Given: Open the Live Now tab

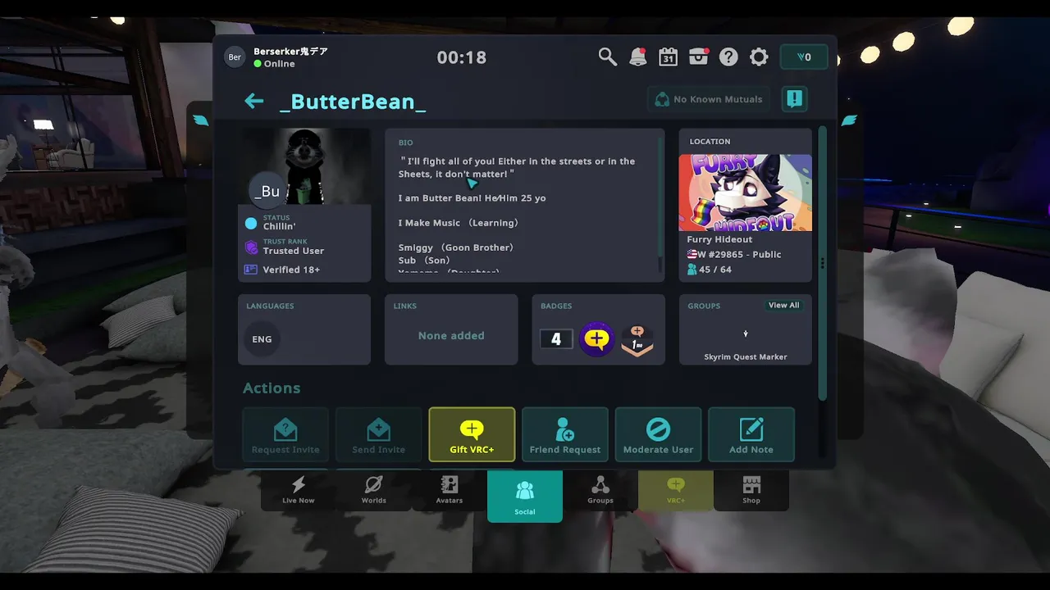Looking at the screenshot, I should coord(299,490).
